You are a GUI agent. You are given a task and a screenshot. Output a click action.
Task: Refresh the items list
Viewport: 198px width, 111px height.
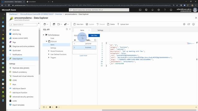point(95,40)
